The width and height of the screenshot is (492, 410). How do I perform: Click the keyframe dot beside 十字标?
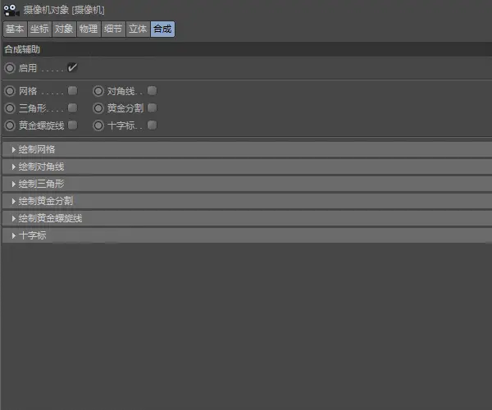coord(98,125)
